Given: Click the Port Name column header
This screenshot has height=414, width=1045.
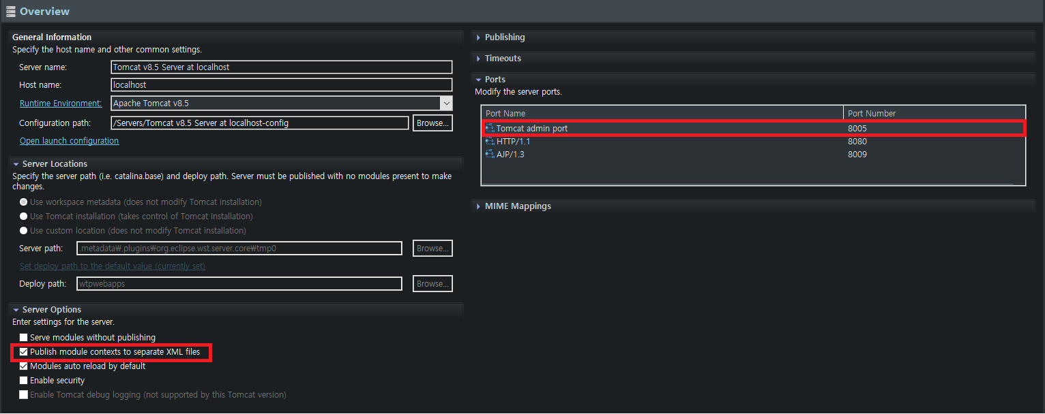Looking at the screenshot, I should [x=662, y=113].
